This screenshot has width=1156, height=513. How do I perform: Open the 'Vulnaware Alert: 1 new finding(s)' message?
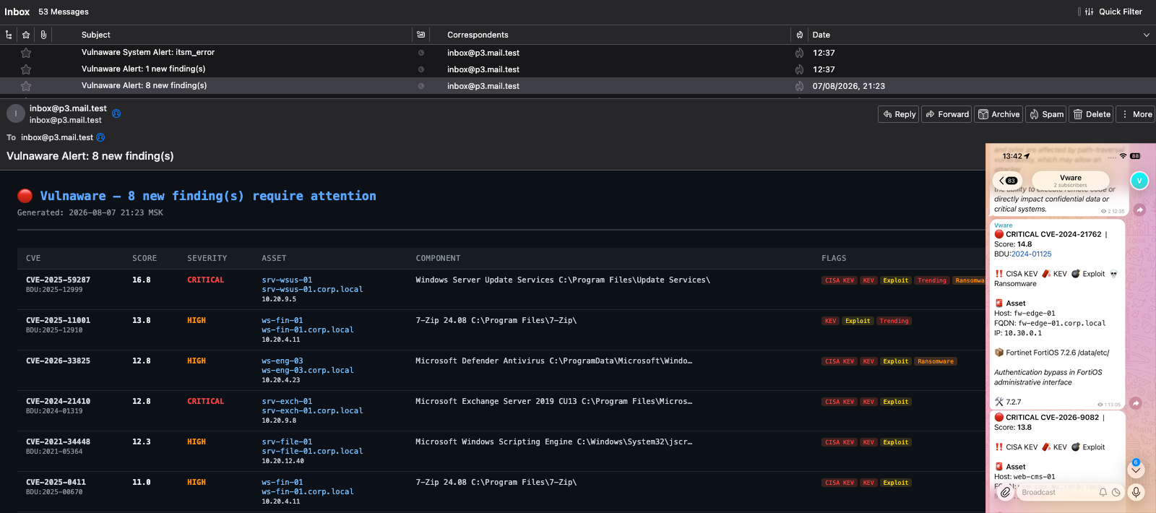tap(143, 69)
